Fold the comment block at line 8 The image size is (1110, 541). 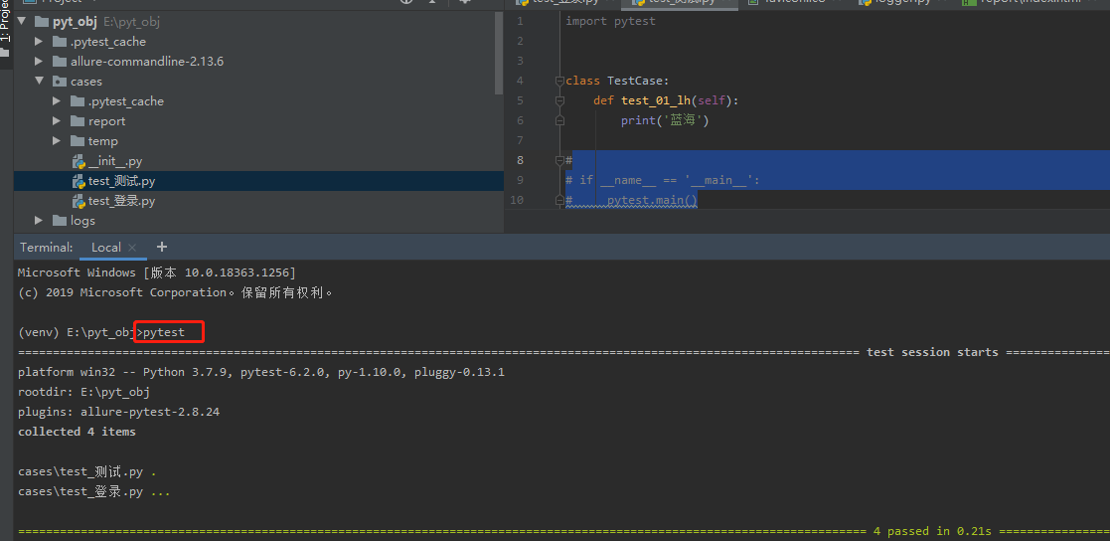coord(559,161)
